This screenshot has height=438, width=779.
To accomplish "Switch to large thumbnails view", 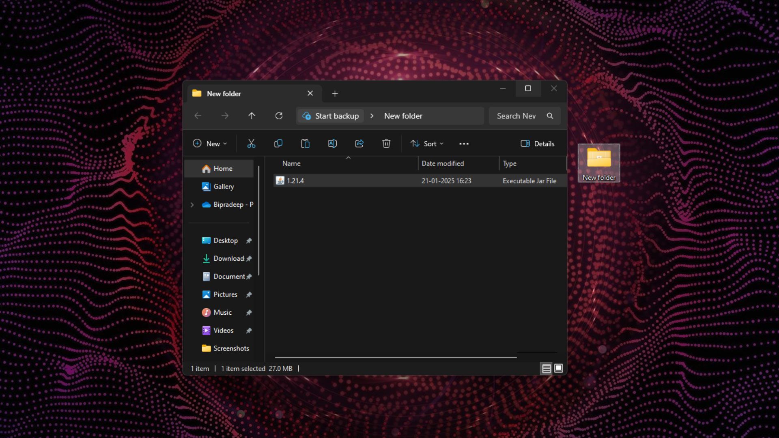I will [559, 368].
